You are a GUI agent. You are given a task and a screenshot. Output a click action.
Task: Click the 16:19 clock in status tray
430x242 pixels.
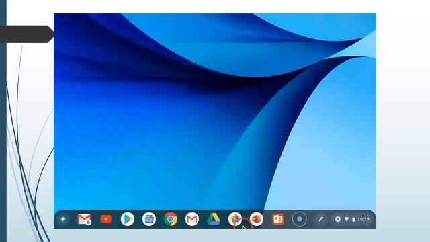[363, 219]
